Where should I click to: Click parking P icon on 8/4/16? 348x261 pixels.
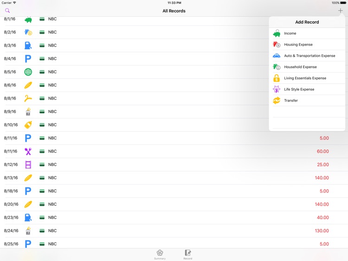28,59
